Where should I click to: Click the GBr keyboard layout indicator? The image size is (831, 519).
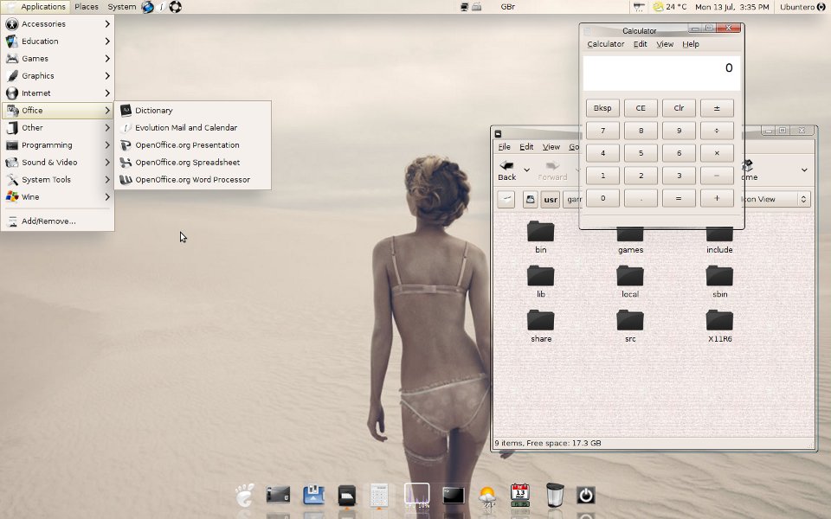tap(508, 7)
